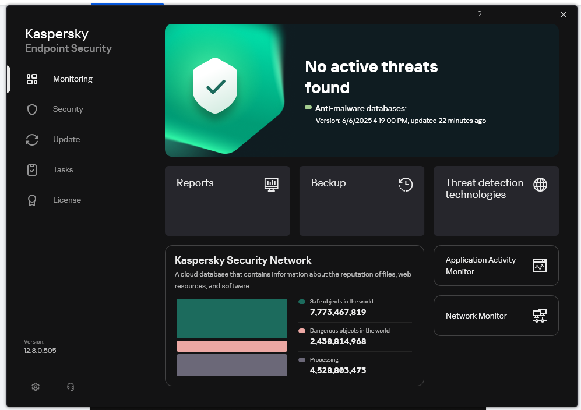581x410 pixels.
Task: Click the 'Processing' legend label
Action: (x=324, y=360)
